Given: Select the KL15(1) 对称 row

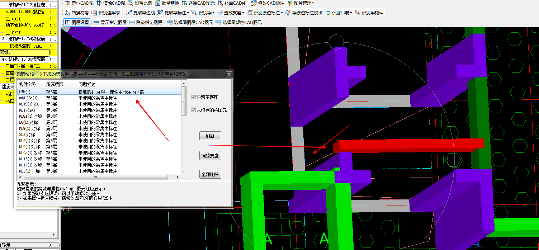Looking at the screenshot, I should click(99, 159).
